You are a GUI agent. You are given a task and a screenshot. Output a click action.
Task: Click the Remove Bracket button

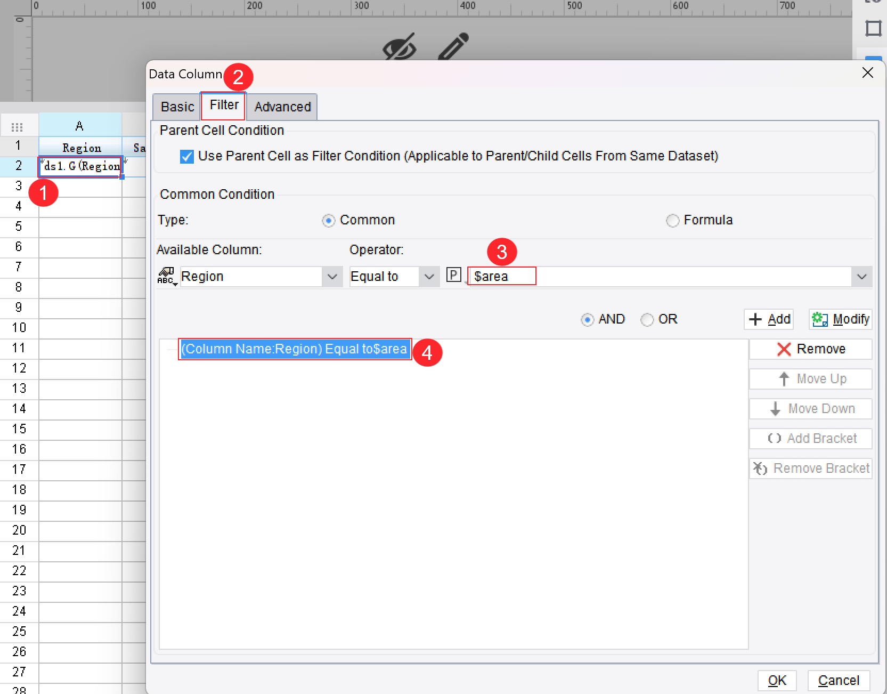(x=810, y=469)
